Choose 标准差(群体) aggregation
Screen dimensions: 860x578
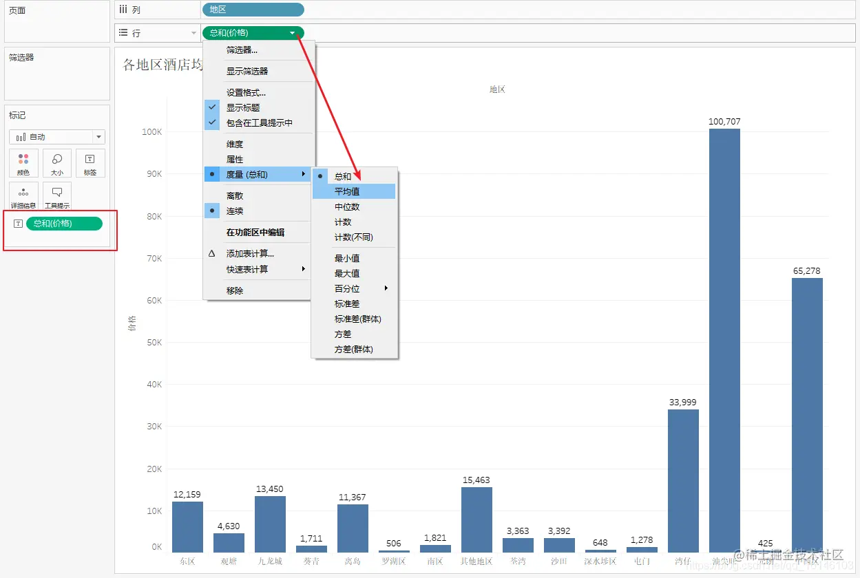355,319
